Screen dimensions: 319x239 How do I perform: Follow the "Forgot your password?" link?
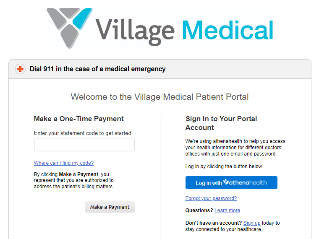point(211,198)
